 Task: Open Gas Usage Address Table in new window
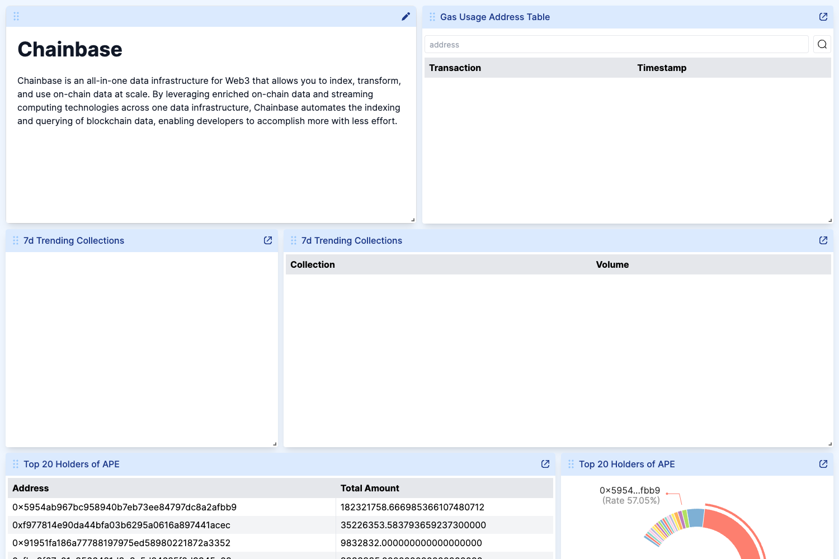(x=823, y=17)
